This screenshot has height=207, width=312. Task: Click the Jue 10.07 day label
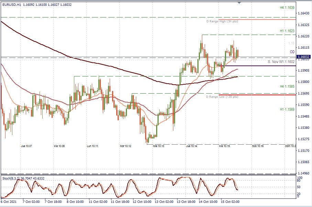point(26,146)
